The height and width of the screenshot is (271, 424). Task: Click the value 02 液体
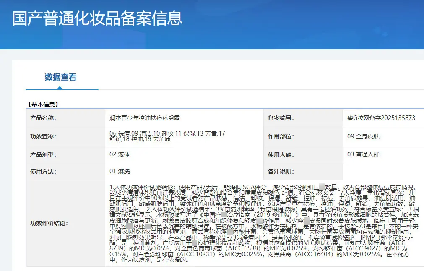click(120, 154)
